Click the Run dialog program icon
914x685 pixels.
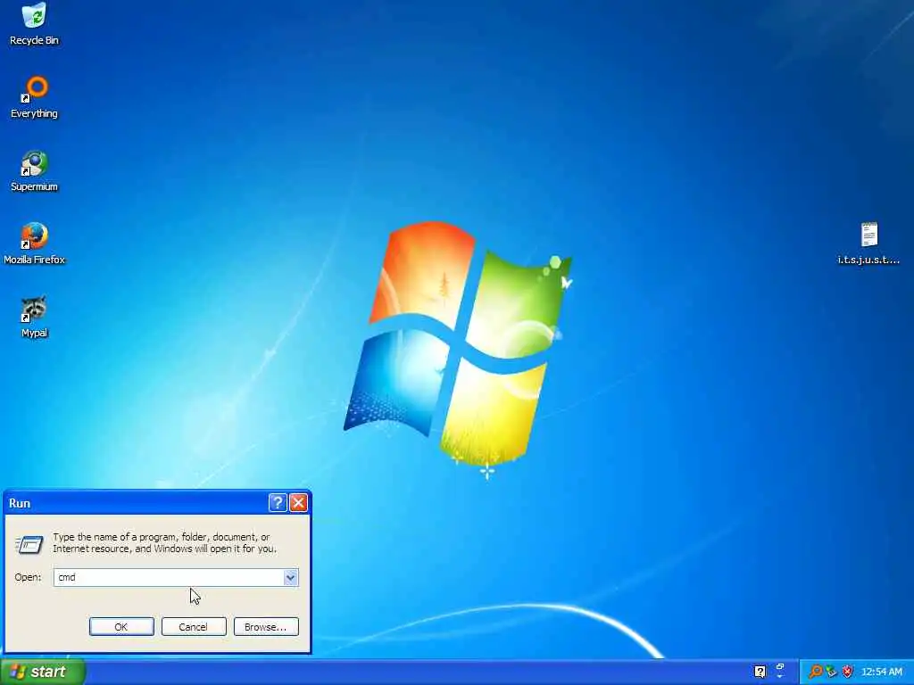pos(29,544)
